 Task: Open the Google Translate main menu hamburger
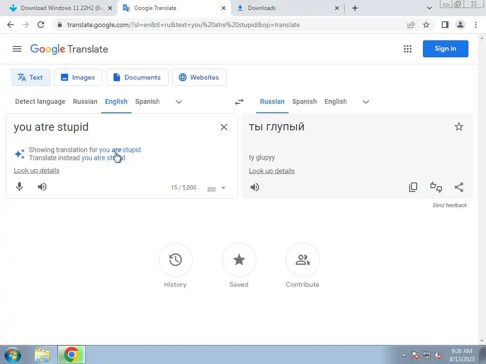point(17,49)
